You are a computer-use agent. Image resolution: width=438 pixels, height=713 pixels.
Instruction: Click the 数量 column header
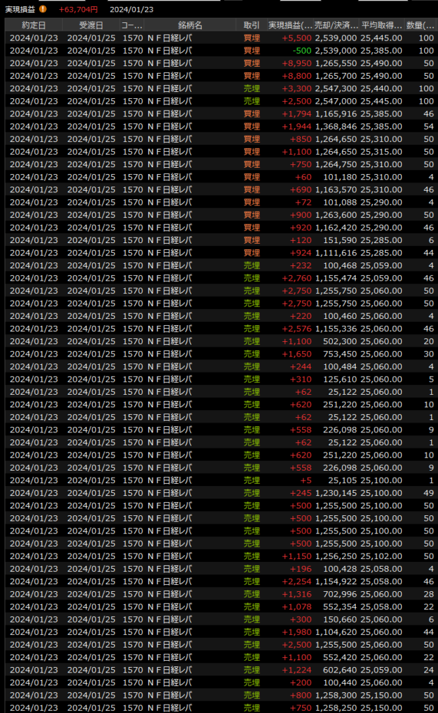pyautogui.click(x=419, y=25)
